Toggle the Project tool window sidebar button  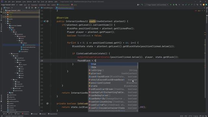point(1,10)
